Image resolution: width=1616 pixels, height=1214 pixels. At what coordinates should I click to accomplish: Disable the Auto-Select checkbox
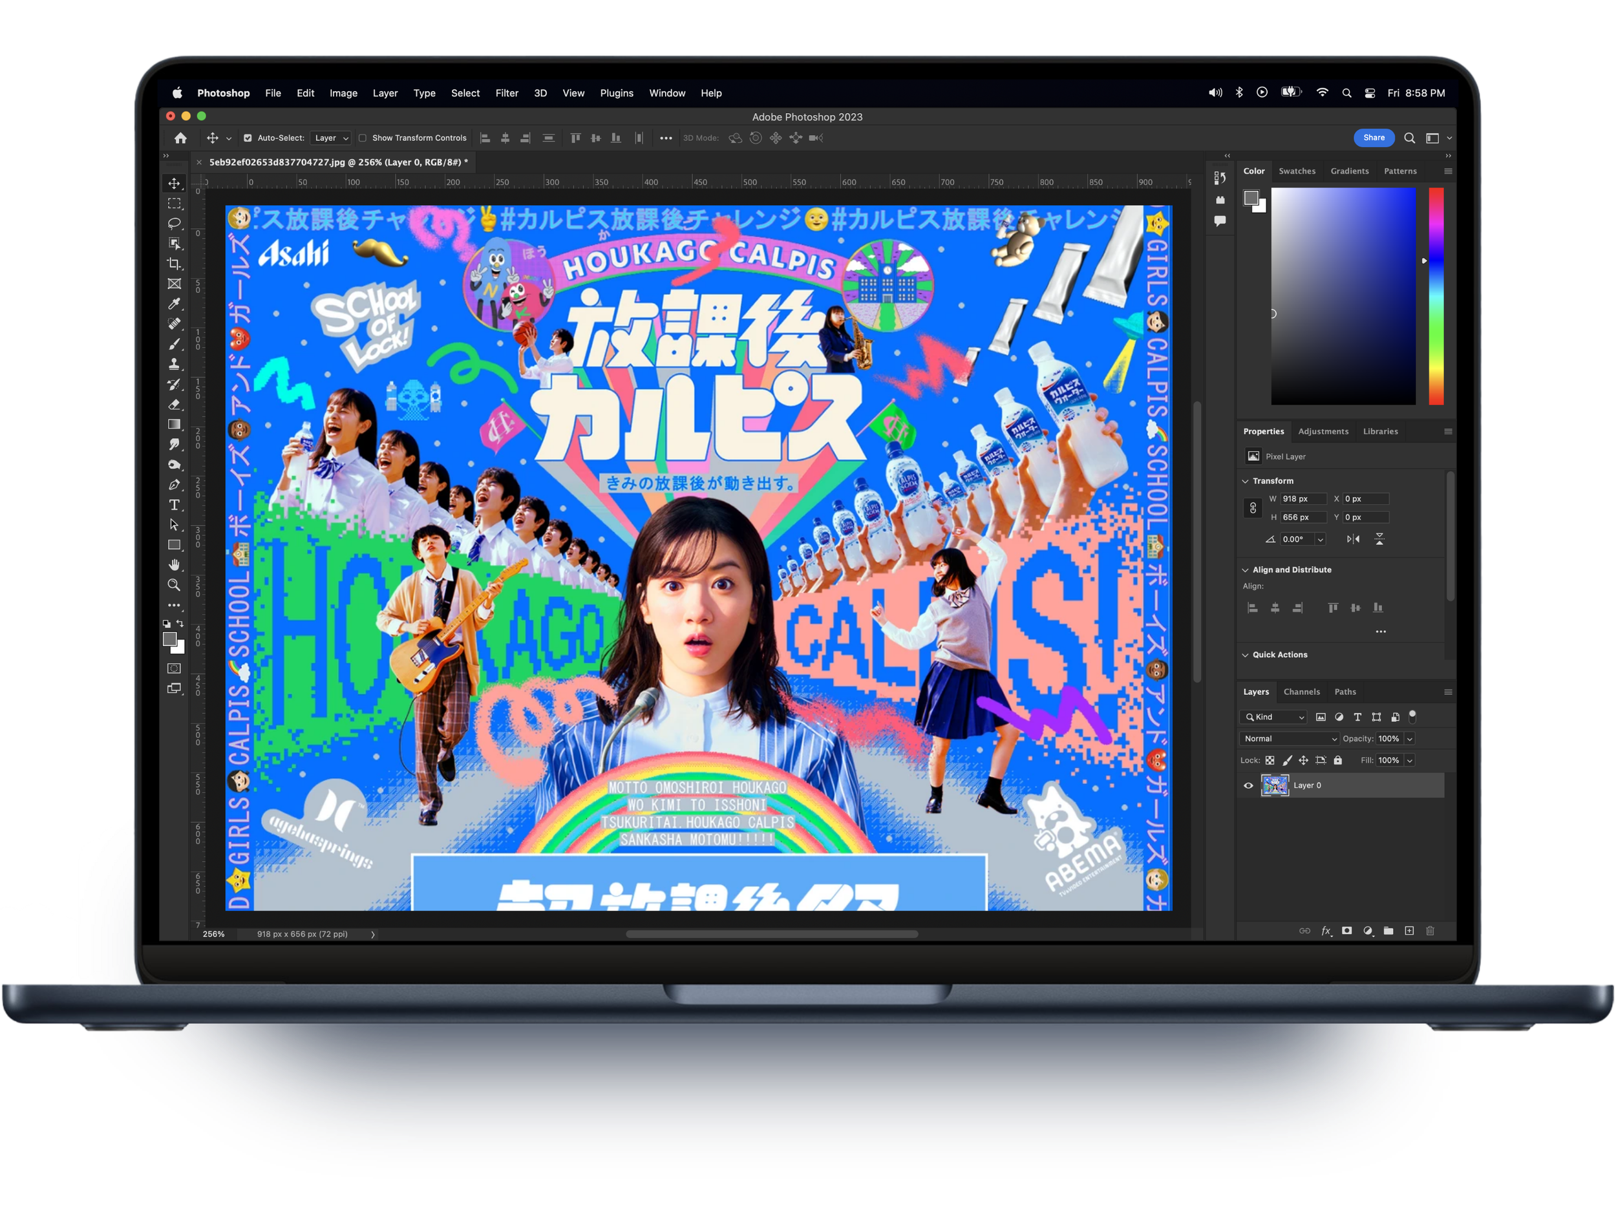(x=248, y=138)
